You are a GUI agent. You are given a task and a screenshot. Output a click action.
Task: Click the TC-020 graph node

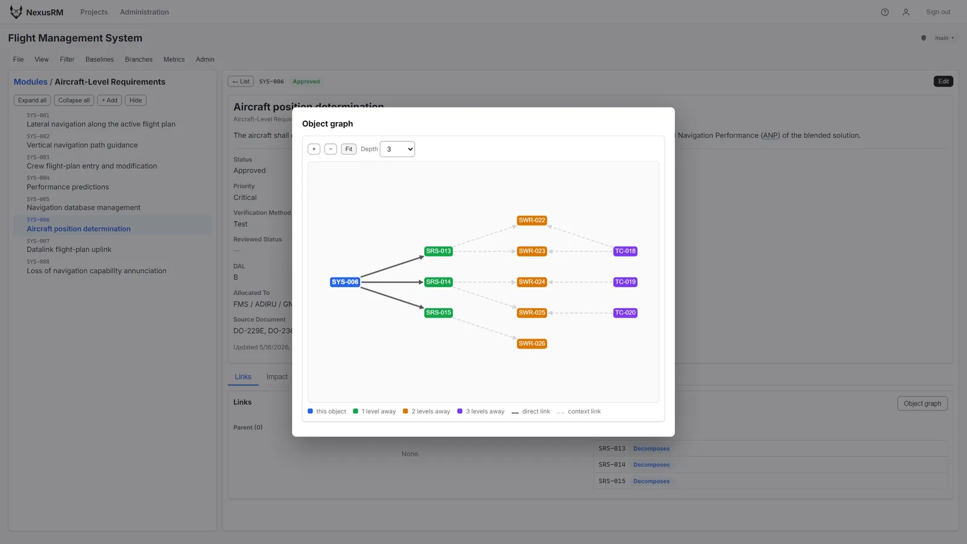tap(626, 313)
